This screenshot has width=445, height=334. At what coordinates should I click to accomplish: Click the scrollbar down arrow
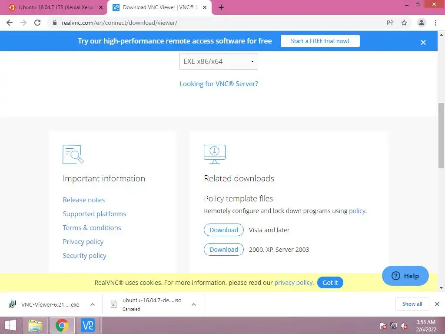tap(442, 288)
